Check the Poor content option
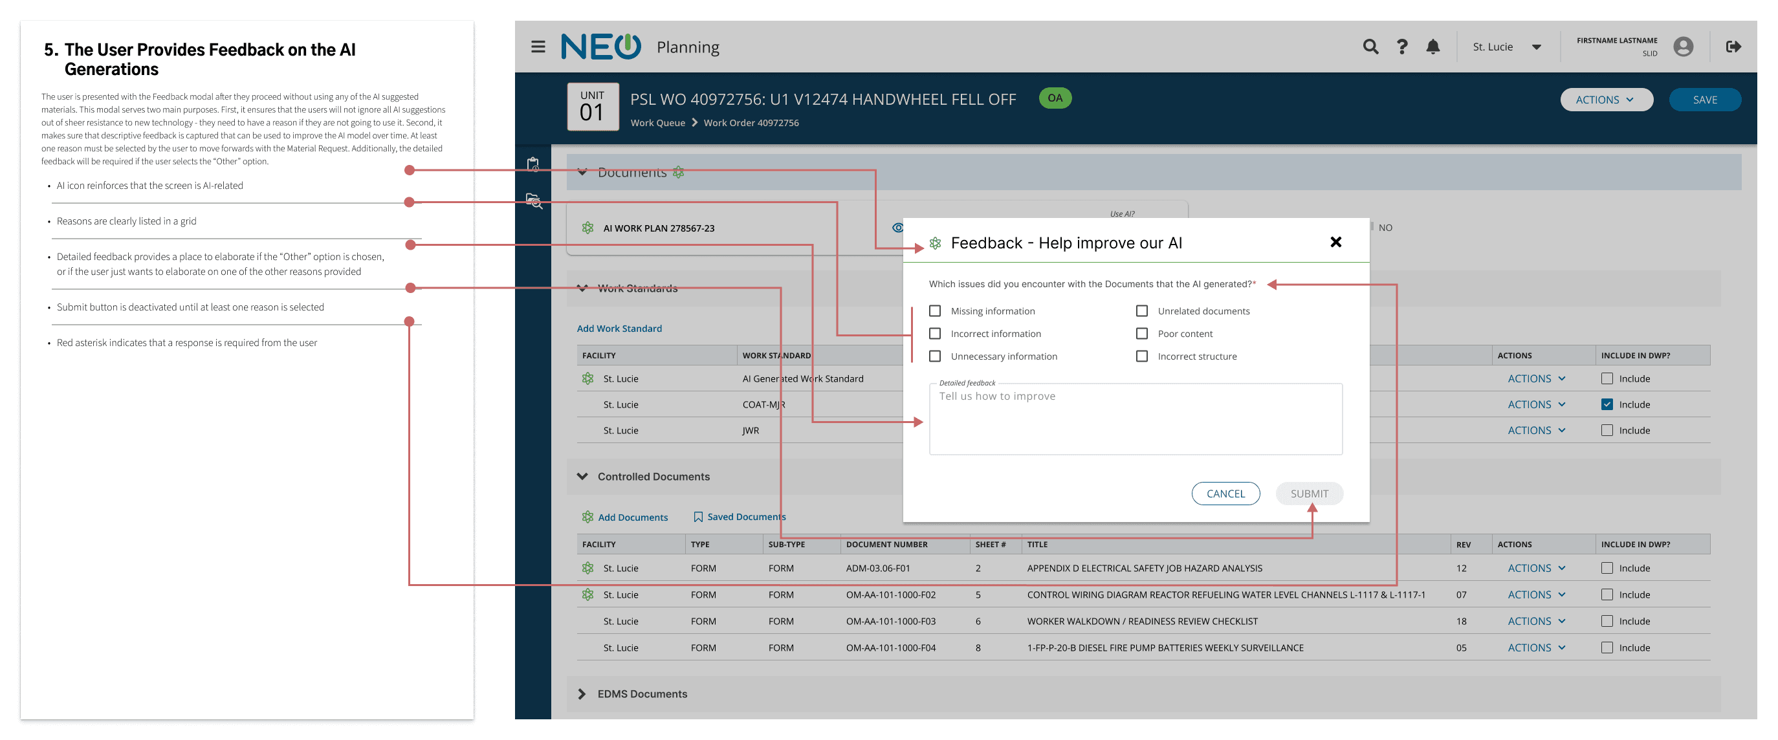1778x740 pixels. pos(1141,334)
